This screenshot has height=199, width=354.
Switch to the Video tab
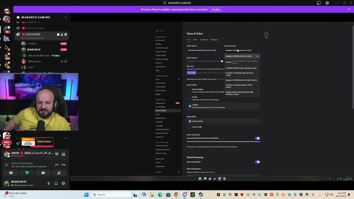[x=195, y=40]
